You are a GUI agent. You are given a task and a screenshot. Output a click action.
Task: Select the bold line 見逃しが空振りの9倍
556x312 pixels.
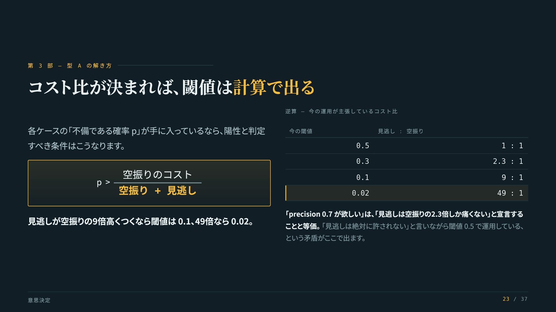[141, 221]
